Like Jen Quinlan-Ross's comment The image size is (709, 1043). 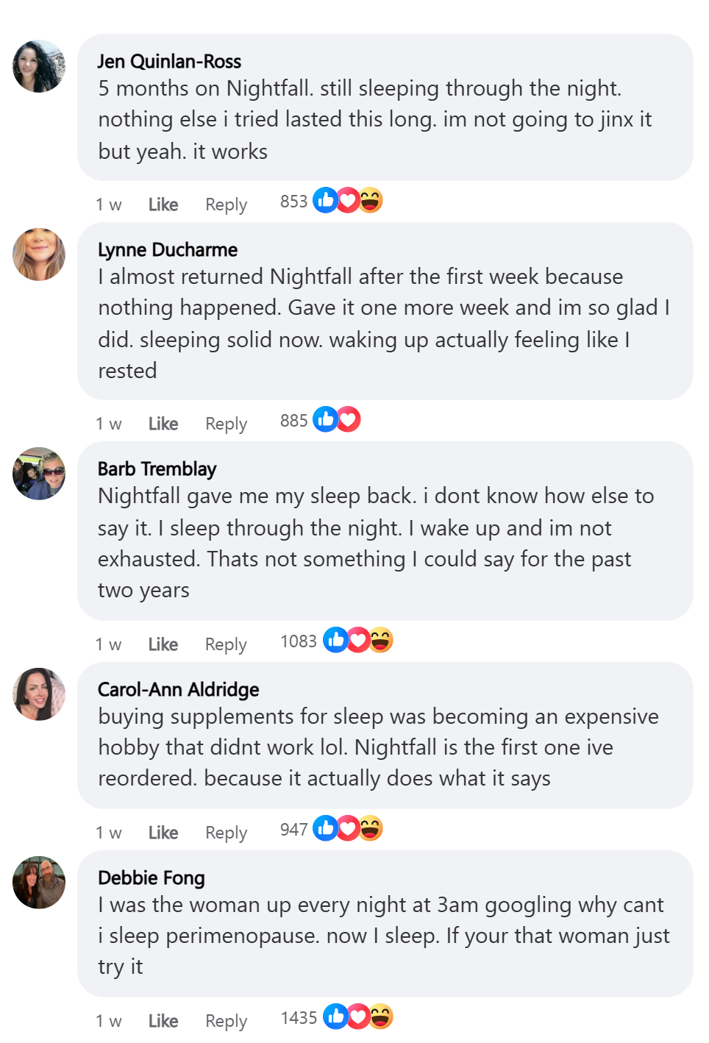coord(163,204)
